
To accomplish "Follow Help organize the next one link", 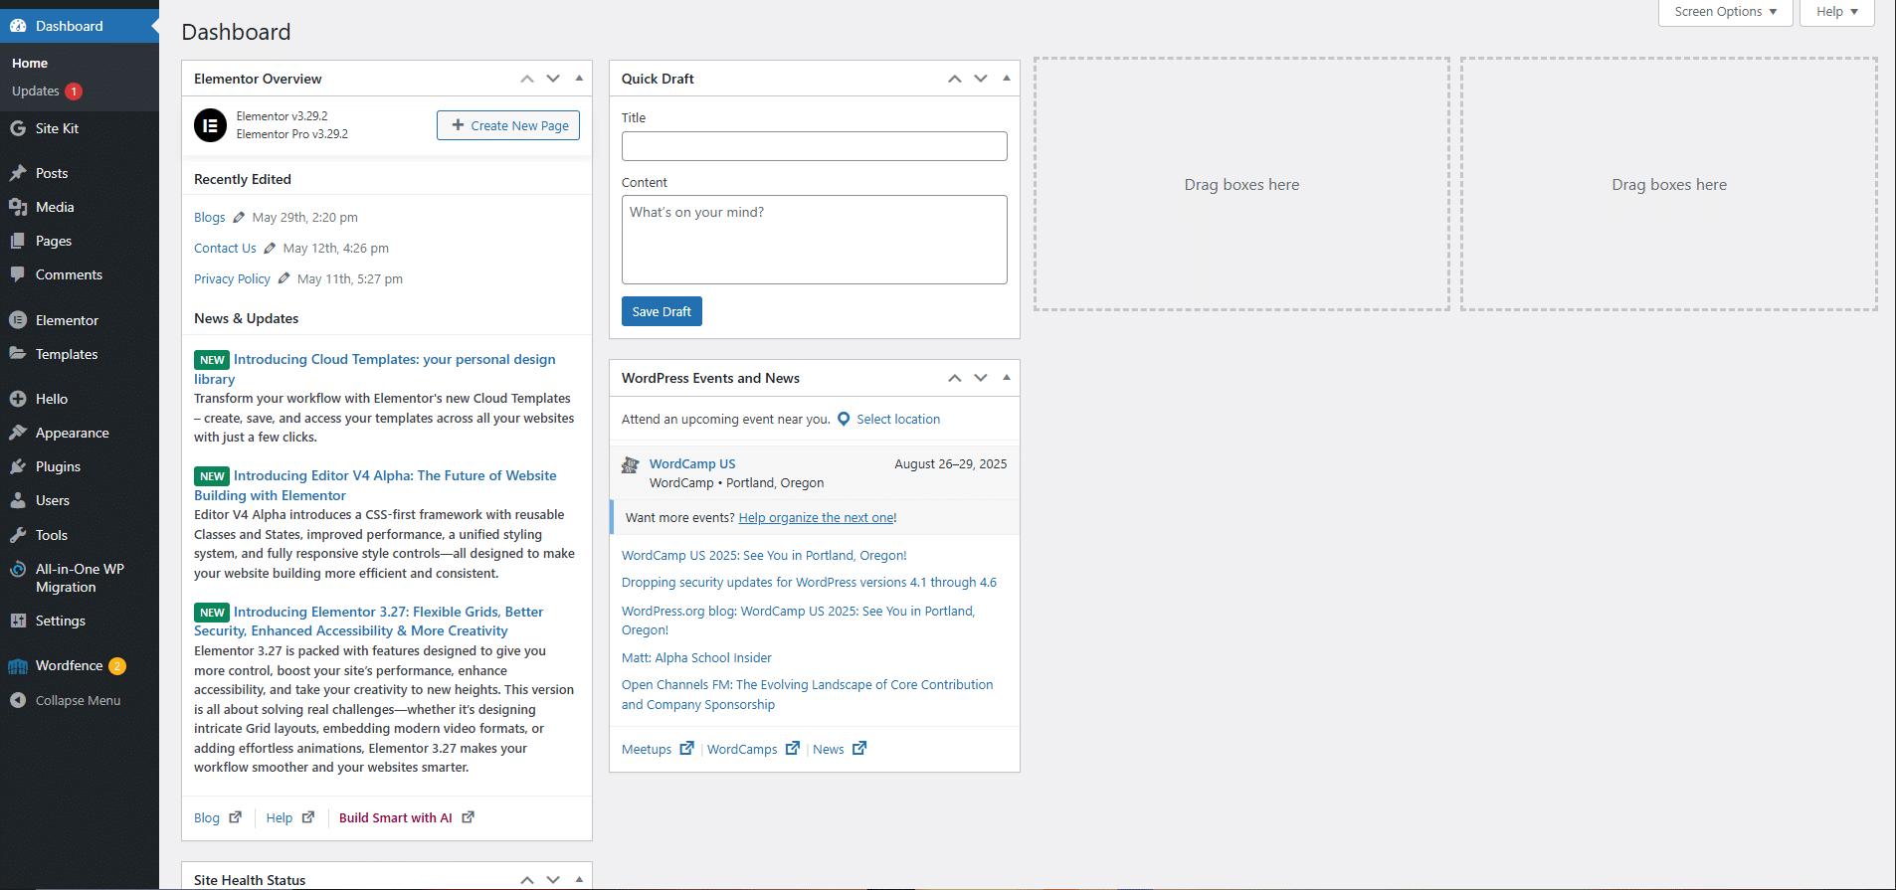I will [x=816, y=517].
